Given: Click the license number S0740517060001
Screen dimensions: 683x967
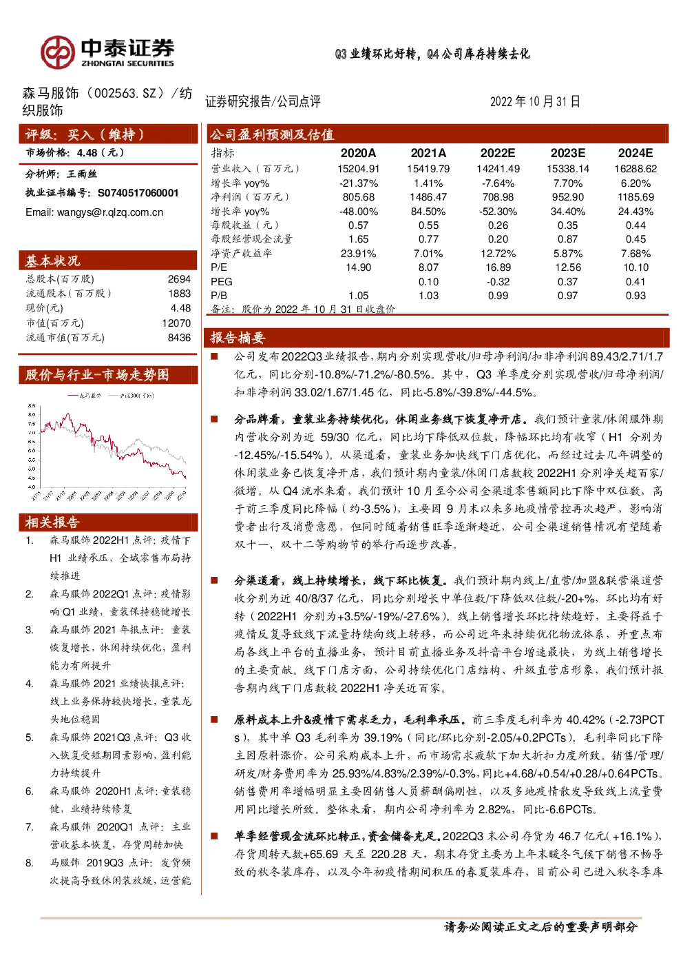Looking at the screenshot, I should tap(138, 193).
